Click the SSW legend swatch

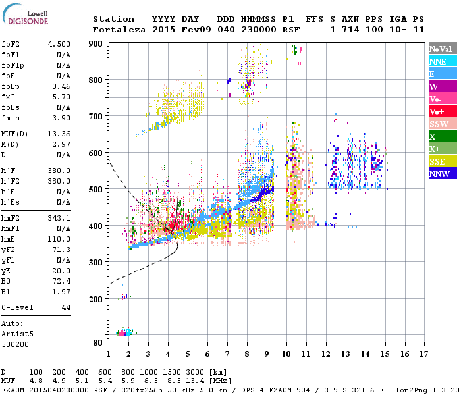pos(443,123)
